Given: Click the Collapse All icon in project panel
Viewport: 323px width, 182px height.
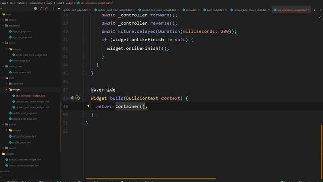Looking at the screenshot, I should pos(46,8).
